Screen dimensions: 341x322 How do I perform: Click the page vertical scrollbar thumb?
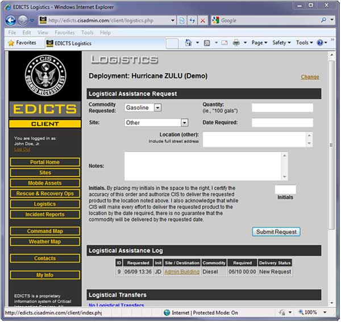click(x=331, y=145)
